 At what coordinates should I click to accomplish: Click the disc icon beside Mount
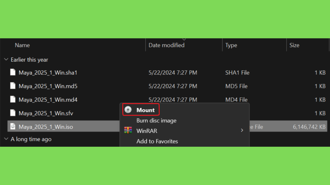click(128, 110)
